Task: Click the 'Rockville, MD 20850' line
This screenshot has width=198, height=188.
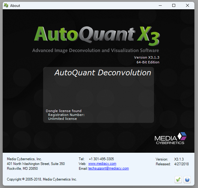Action: 22,169
